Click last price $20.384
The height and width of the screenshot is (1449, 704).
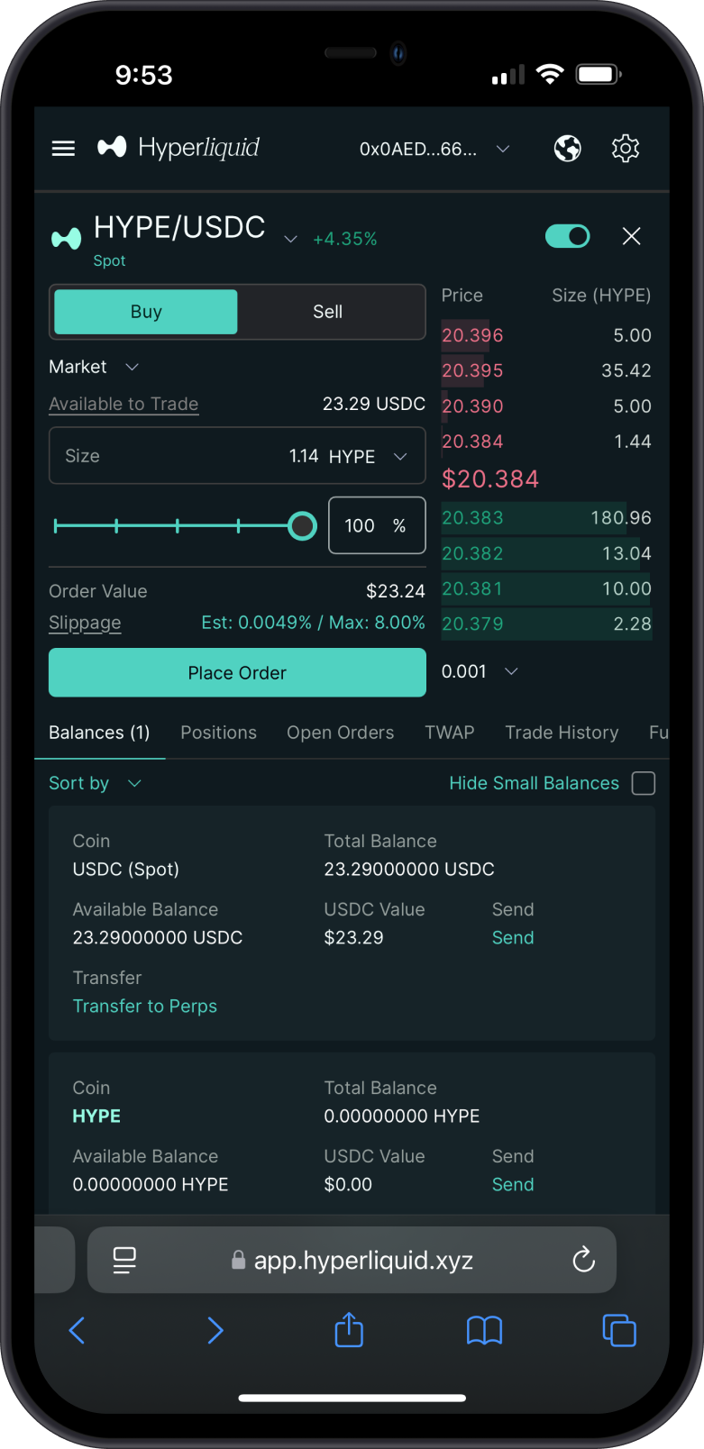490,478
